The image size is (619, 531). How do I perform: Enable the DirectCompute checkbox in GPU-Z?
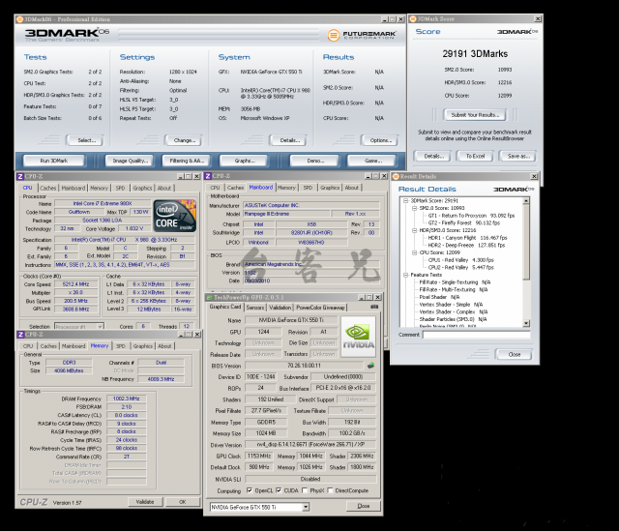pyautogui.click(x=330, y=490)
